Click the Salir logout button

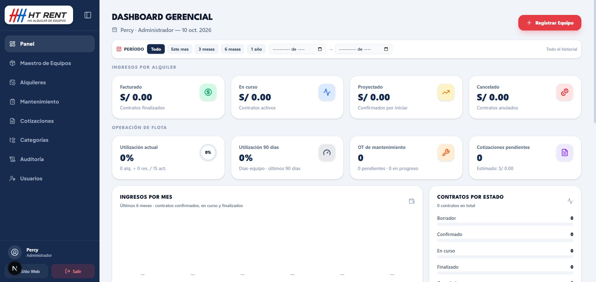[x=73, y=271]
